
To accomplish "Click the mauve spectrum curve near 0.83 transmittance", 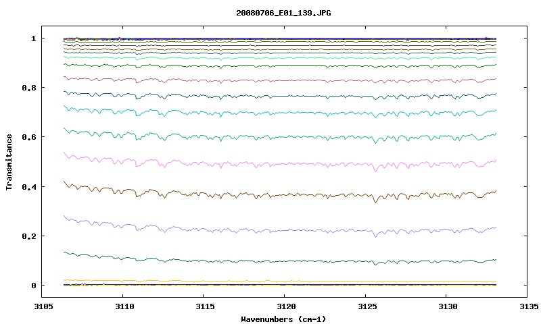I will [x=280, y=80].
